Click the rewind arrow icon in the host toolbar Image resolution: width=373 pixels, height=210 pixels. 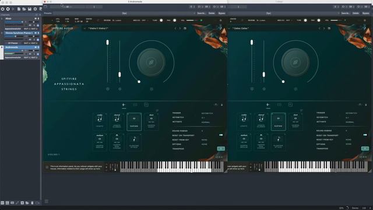[x=8, y=9]
